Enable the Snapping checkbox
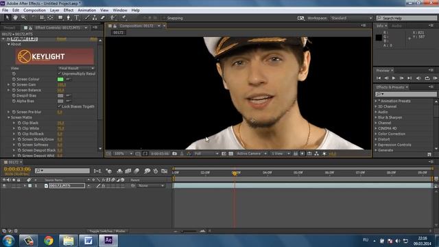Screen dimensions: 439x247 tap(164, 18)
